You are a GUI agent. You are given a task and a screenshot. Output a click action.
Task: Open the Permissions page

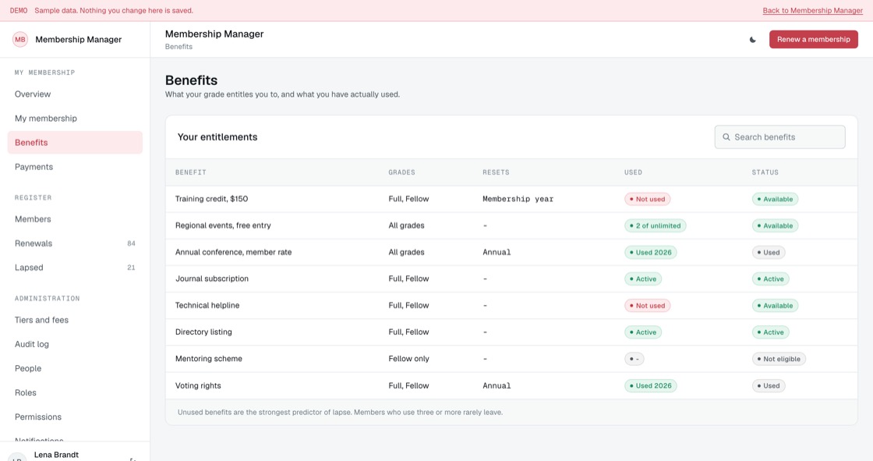75,417
